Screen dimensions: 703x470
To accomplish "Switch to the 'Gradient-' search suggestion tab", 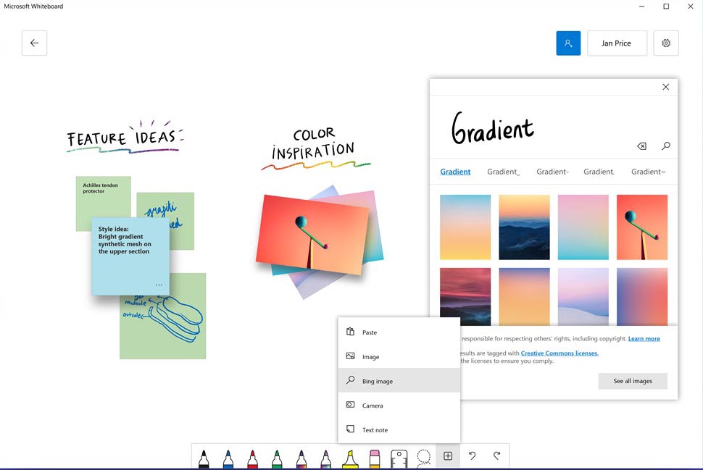I will point(552,172).
